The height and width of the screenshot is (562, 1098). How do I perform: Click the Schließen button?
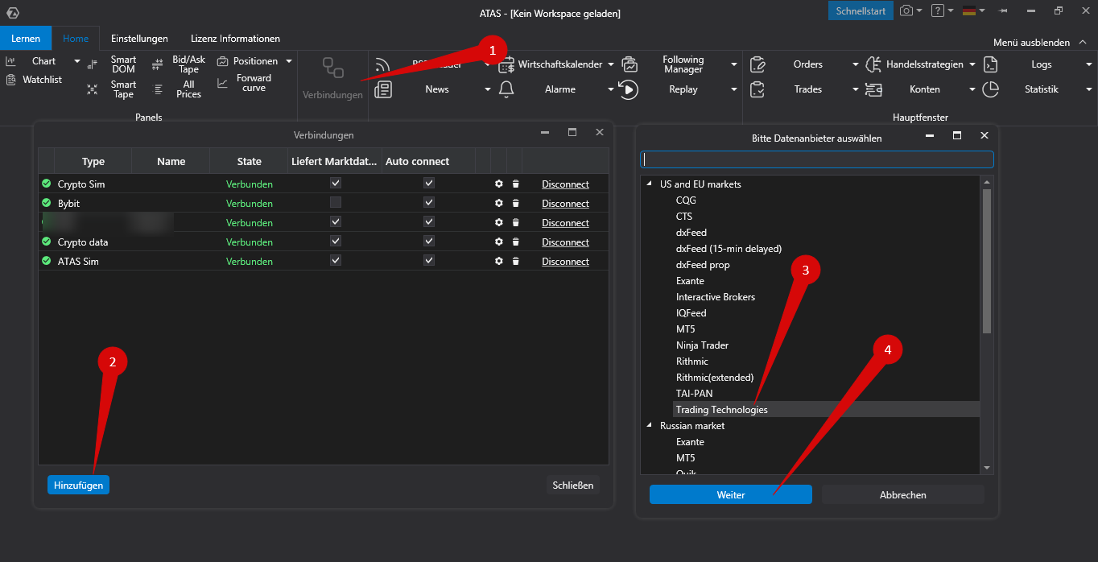click(x=573, y=485)
